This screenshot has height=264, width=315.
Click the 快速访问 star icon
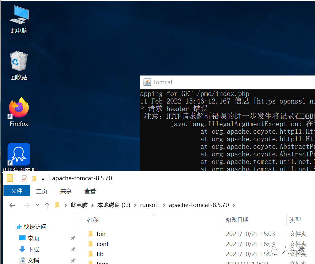(19, 227)
